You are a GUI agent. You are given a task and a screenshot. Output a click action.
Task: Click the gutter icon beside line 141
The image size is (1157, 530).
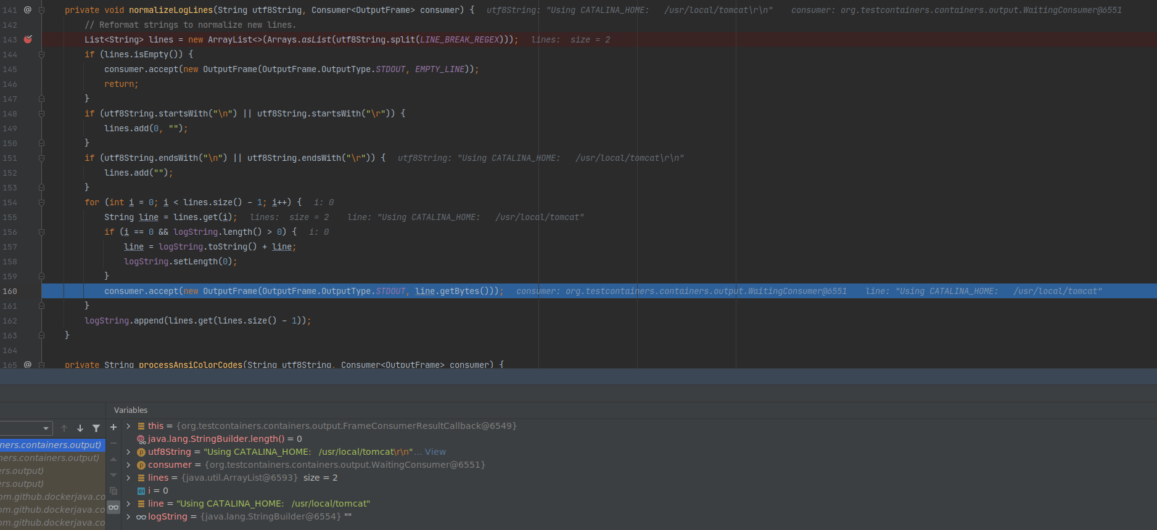[28, 9]
